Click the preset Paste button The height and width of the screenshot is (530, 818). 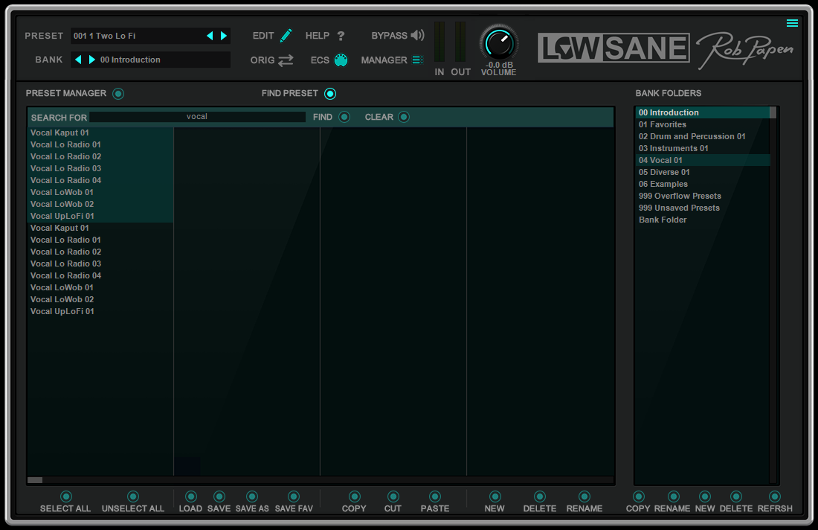pyautogui.click(x=435, y=496)
